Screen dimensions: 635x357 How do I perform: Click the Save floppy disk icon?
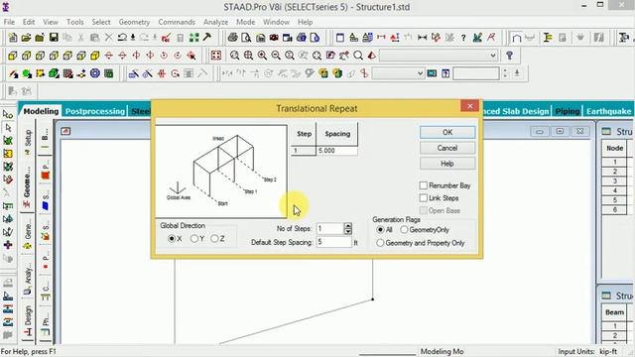pyautogui.click(x=54, y=38)
